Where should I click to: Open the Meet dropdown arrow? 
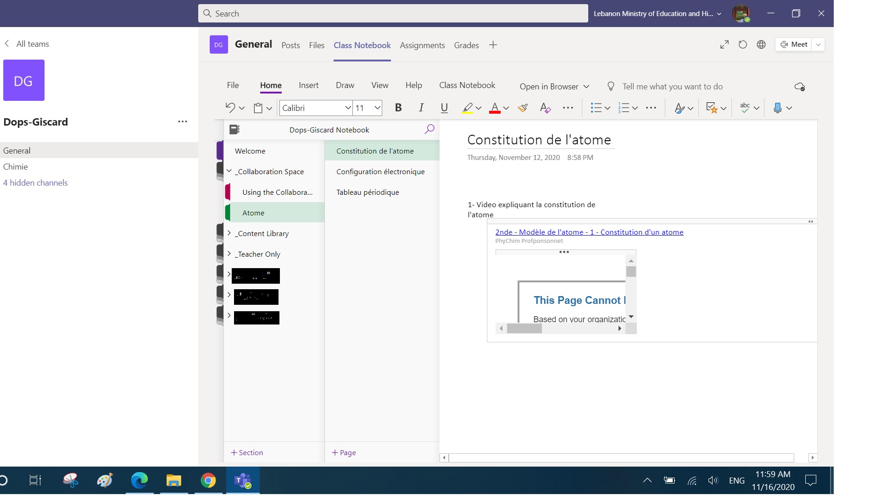pos(818,44)
